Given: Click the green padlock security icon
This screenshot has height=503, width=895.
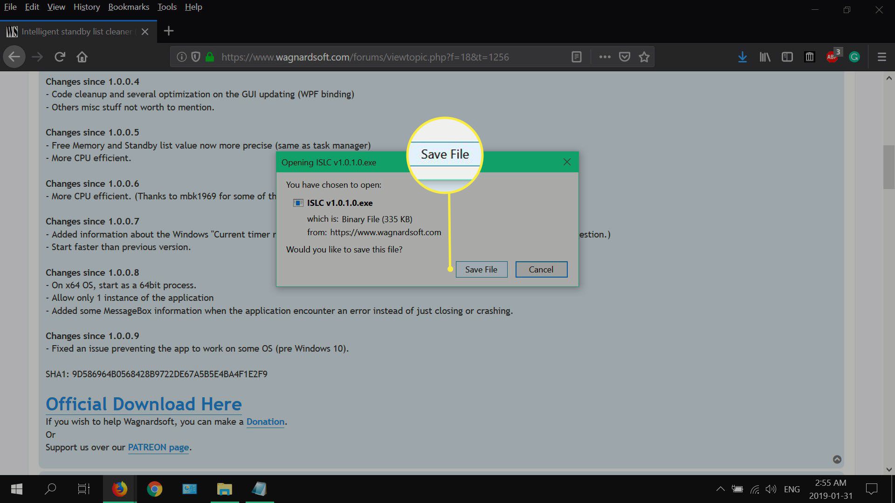Looking at the screenshot, I should (x=210, y=57).
